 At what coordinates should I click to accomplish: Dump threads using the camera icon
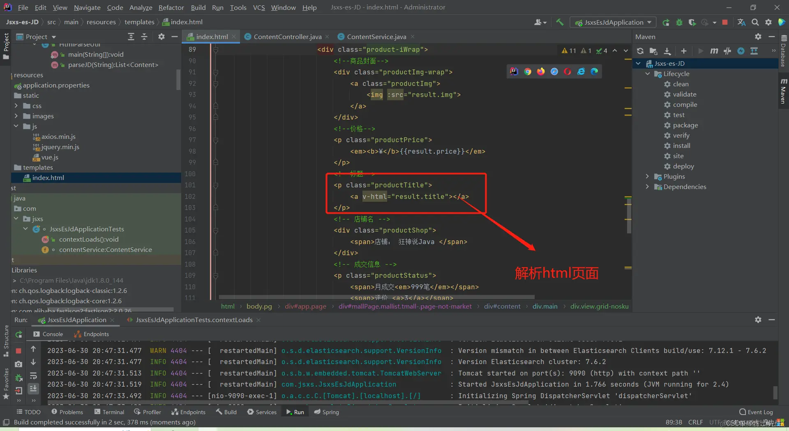coord(18,364)
